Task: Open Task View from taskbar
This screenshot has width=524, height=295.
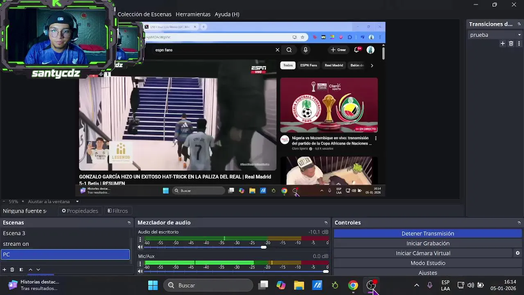Action: point(263,285)
